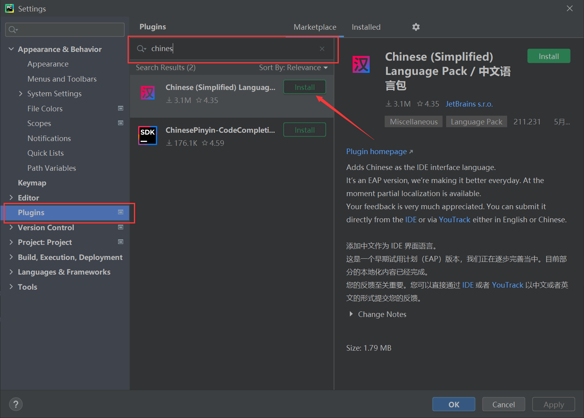Expand the Version Control section

[x=11, y=227]
